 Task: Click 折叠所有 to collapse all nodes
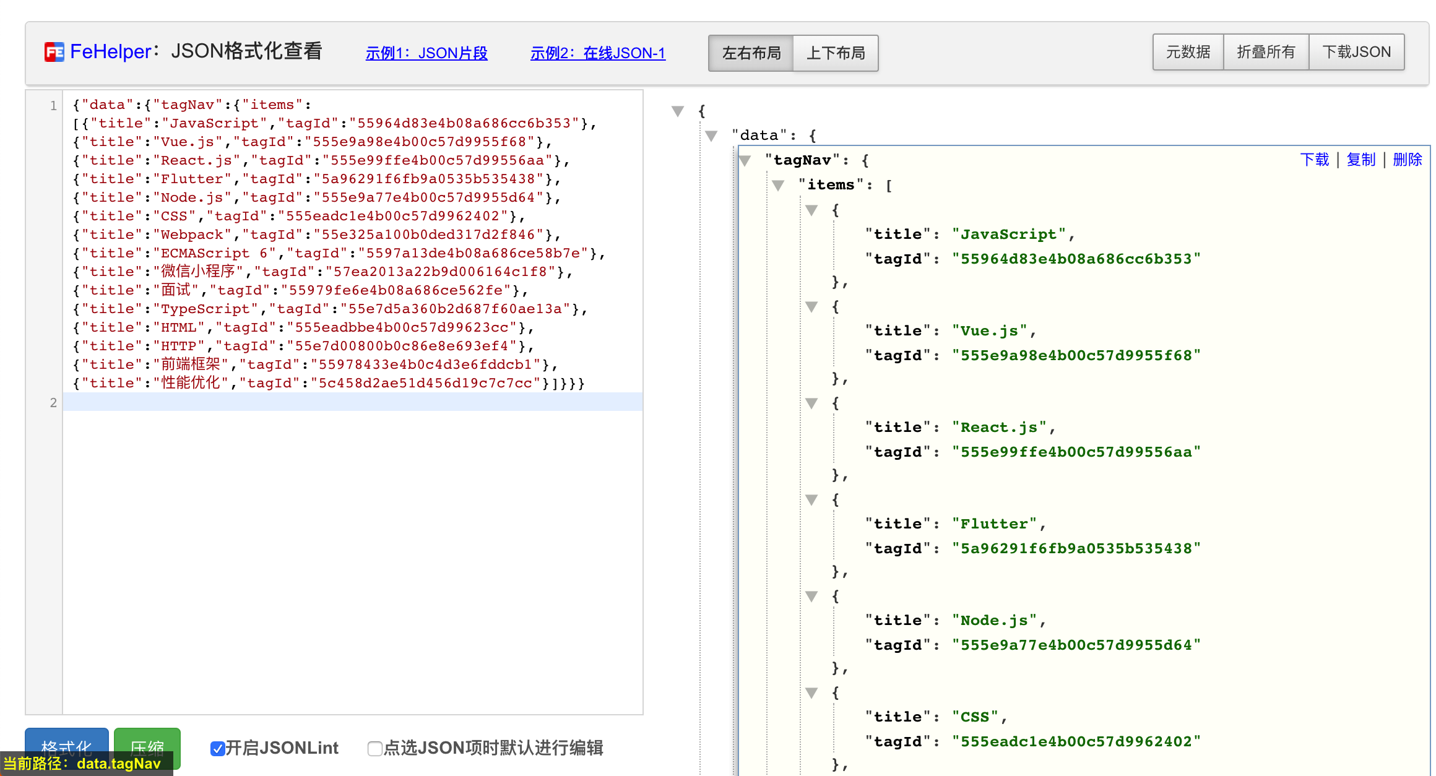pos(1266,52)
